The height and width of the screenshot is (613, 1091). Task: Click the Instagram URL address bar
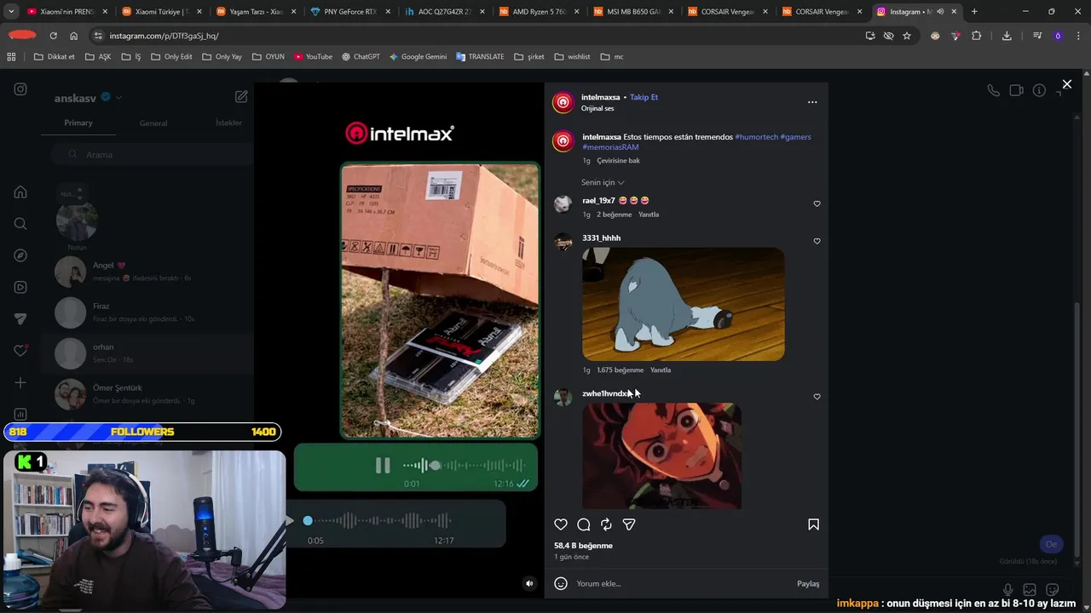click(x=477, y=36)
